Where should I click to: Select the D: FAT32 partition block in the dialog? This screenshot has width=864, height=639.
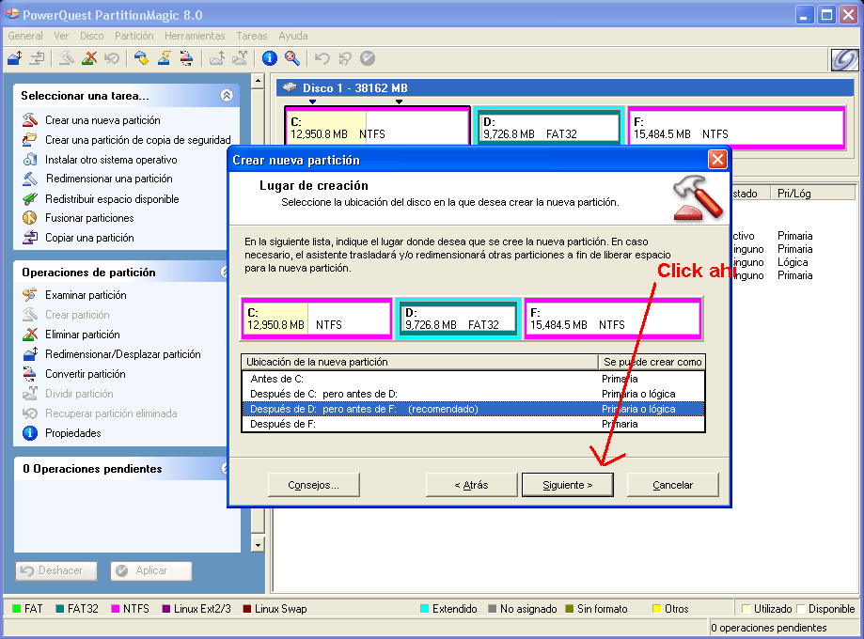458,319
